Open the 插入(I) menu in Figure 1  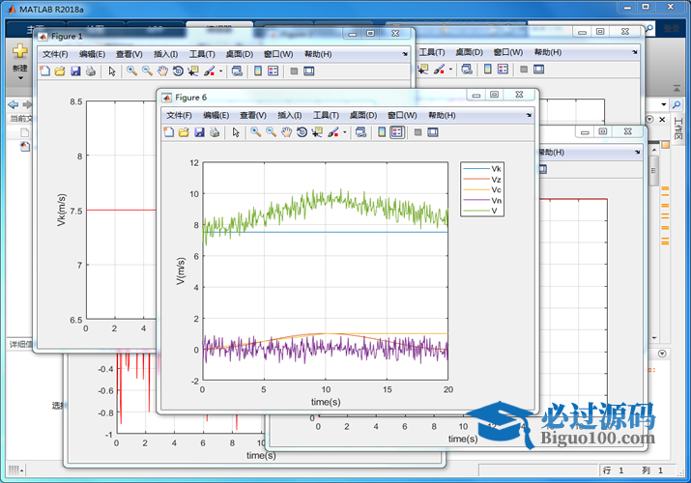(x=165, y=54)
